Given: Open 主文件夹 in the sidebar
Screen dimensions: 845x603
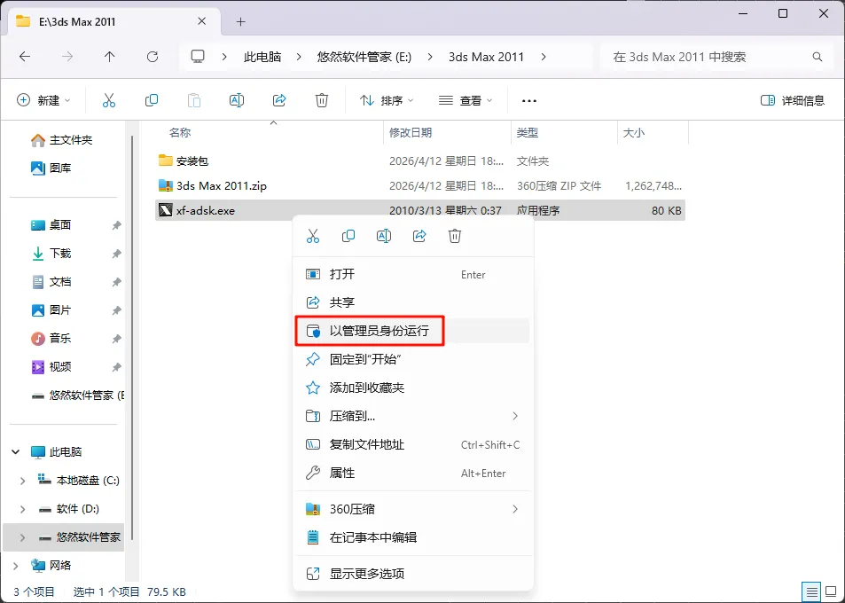Looking at the screenshot, I should (x=64, y=140).
